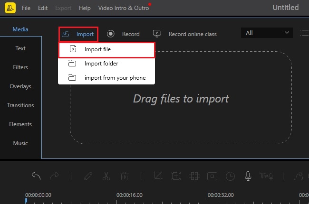This screenshot has width=309, height=204.
Task: Click the Record label
Action: [131, 34]
